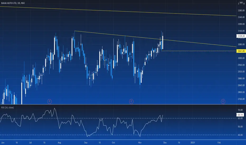This screenshot has width=246, height=145.
Task: Click the RSI 40.00 axis label
Action: point(240,135)
